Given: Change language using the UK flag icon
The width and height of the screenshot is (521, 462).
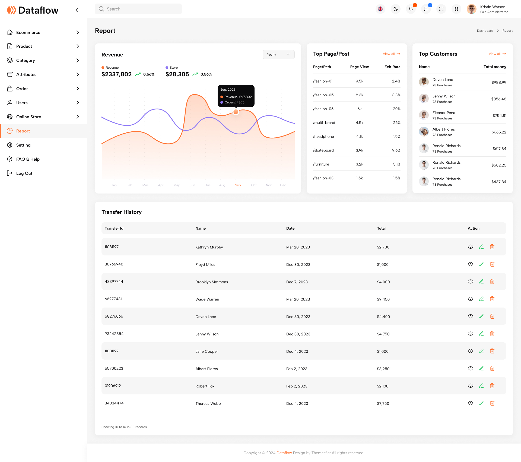Looking at the screenshot, I should point(380,9).
